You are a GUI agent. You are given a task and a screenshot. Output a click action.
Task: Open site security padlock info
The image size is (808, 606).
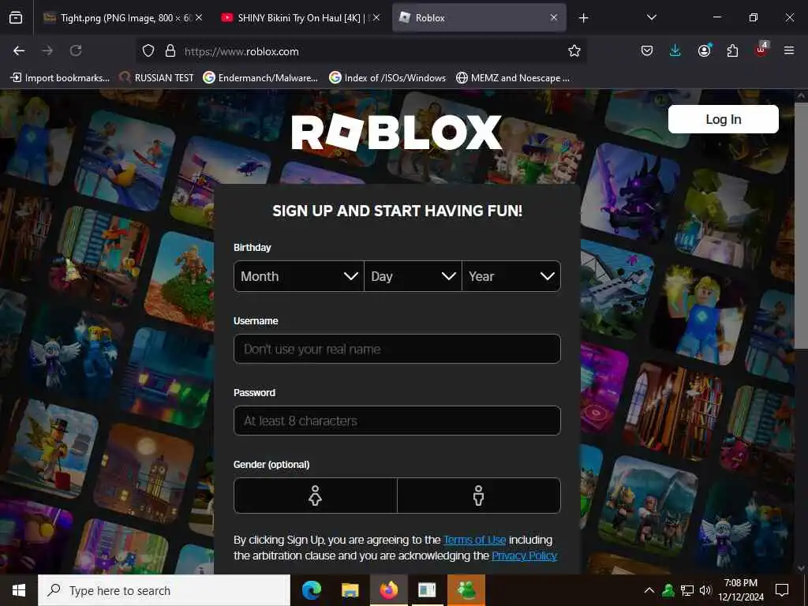pos(170,51)
